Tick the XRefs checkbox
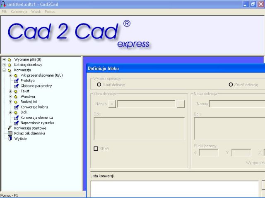This screenshot has height=198, width=265. (96, 148)
